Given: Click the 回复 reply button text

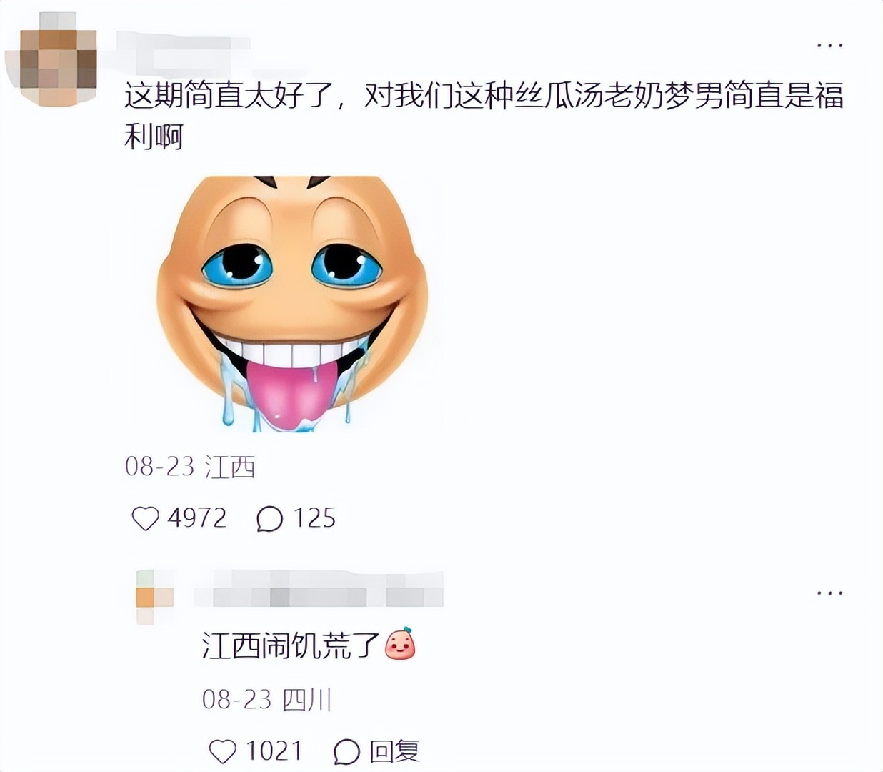Looking at the screenshot, I should click(x=394, y=751).
